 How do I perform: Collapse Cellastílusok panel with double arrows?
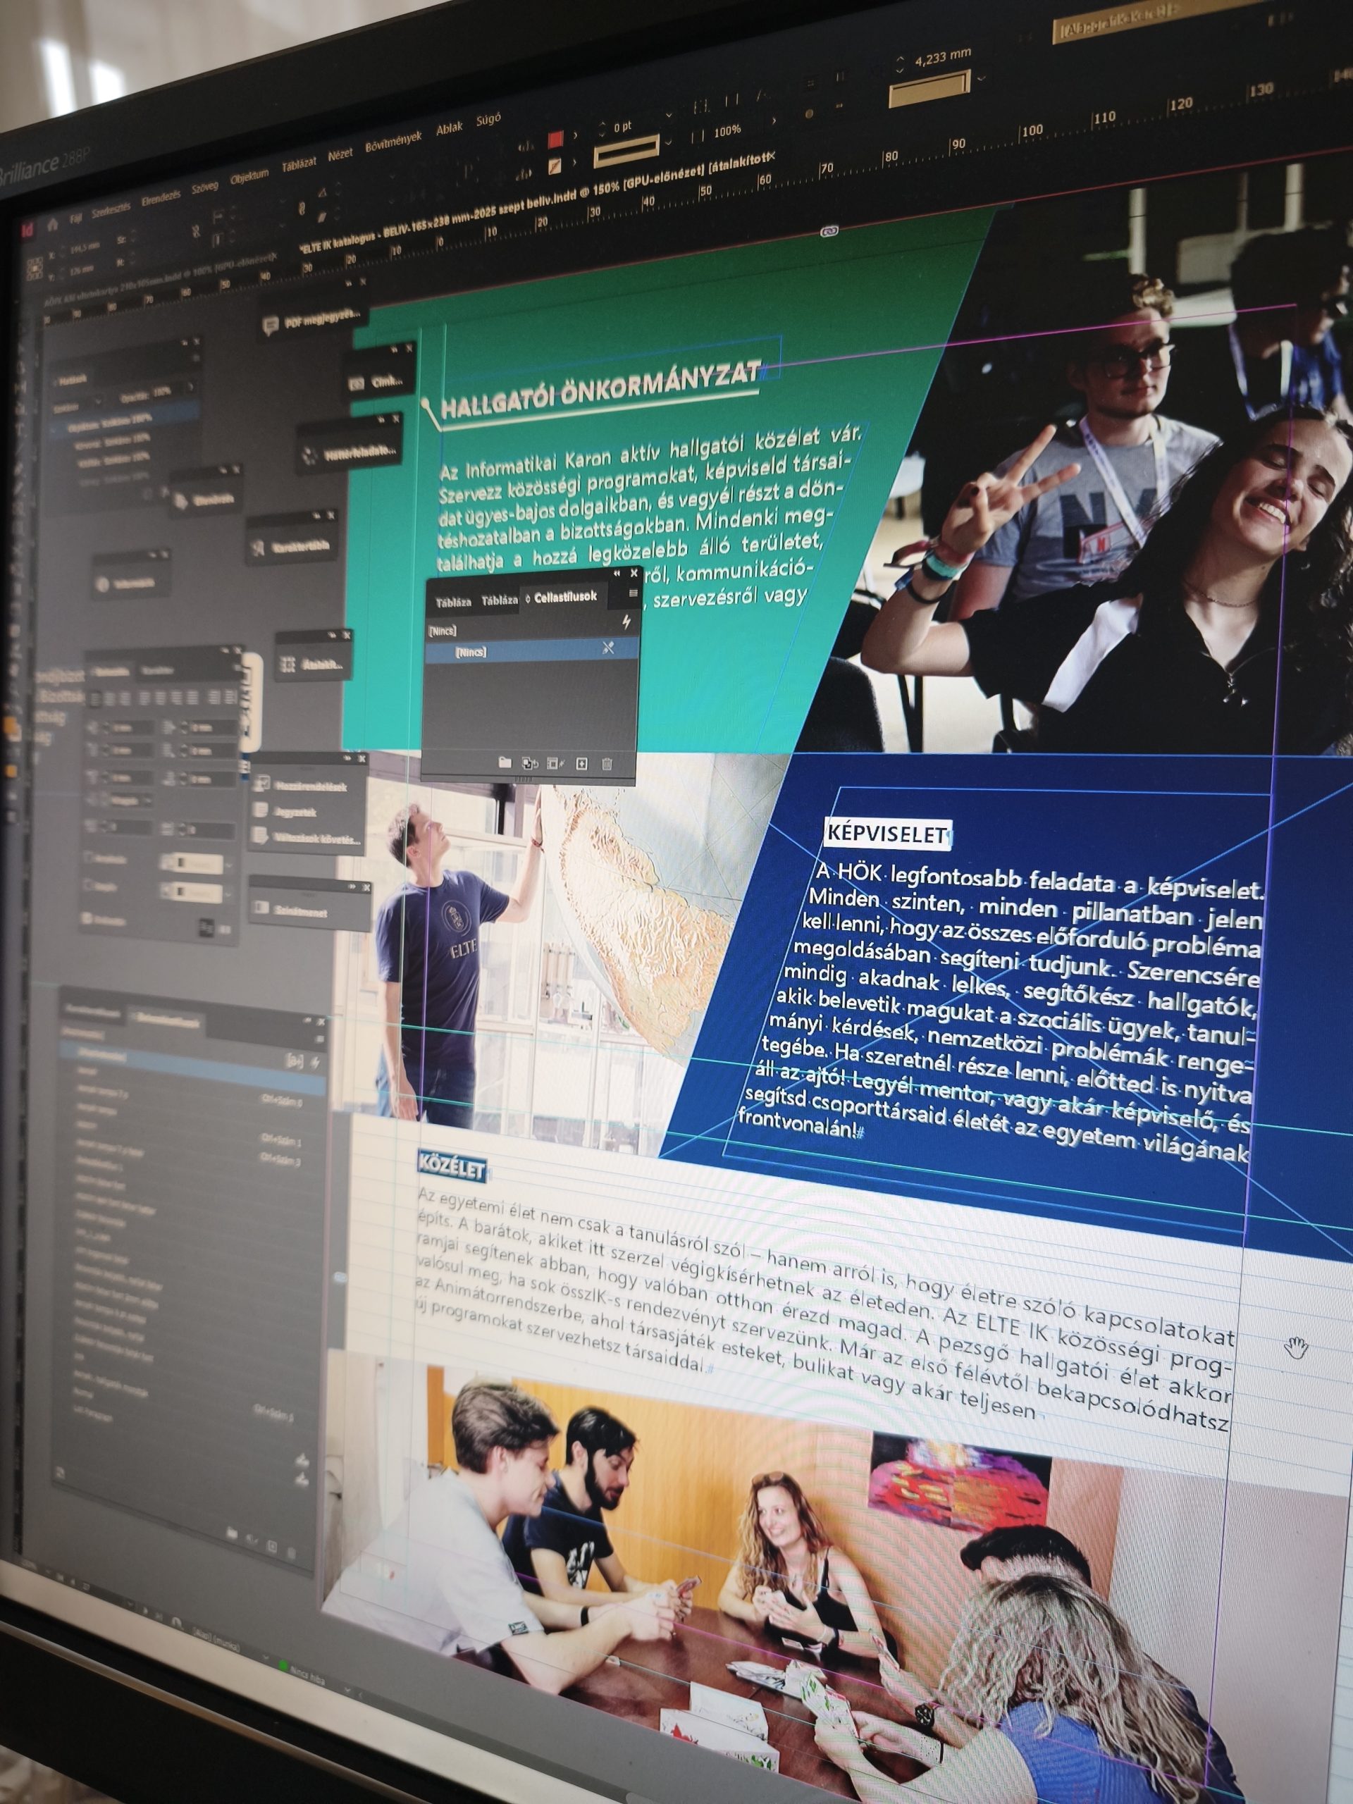[617, 574]
